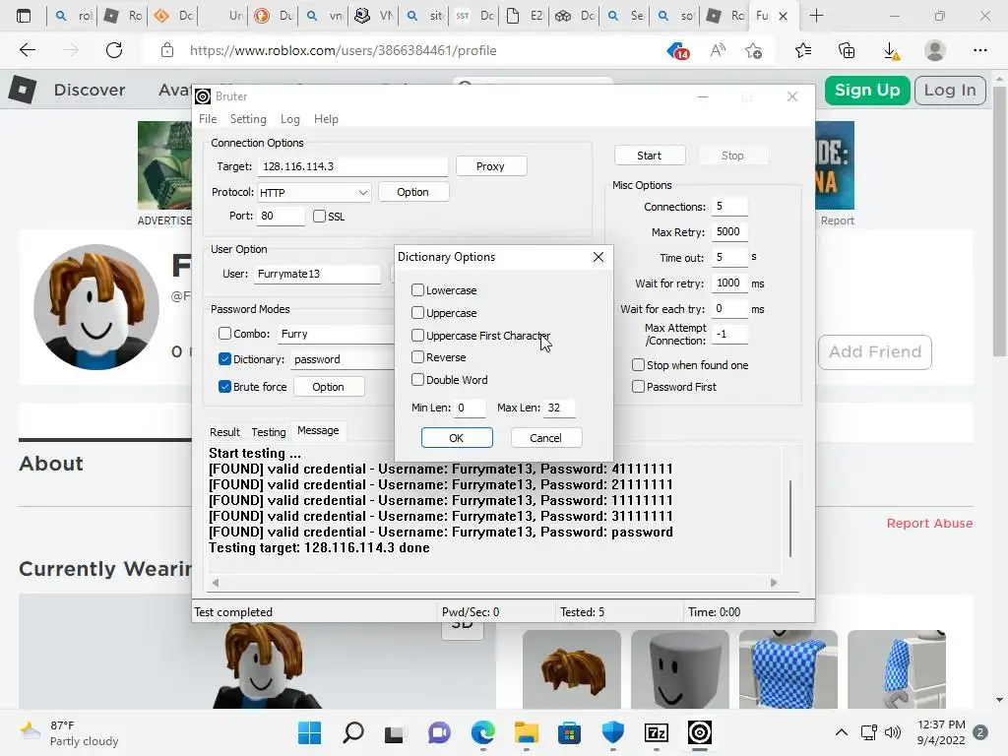This screenshot has width=1008, height=756.
Task: Reload the Roblox profile page
Action: (114, 50)
